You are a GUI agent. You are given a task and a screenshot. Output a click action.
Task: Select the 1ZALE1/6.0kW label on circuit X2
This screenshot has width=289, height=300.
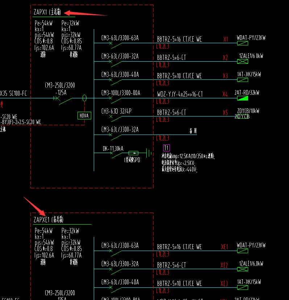[x=251, y=56]
